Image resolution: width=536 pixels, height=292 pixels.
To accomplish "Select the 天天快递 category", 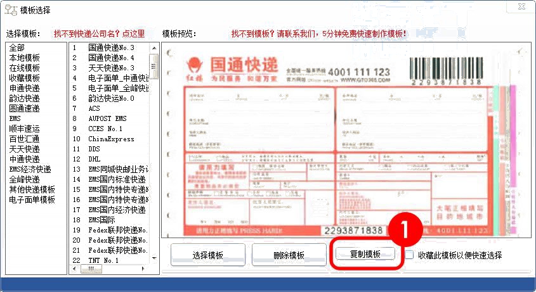I will [x=25, y=149].
